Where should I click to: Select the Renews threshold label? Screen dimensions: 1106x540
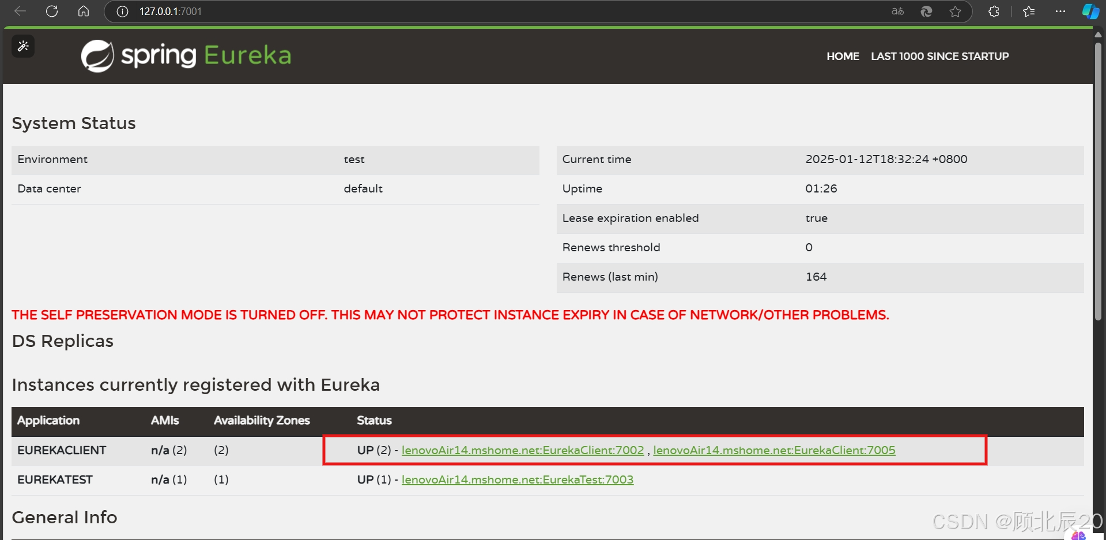pos(611,247)
